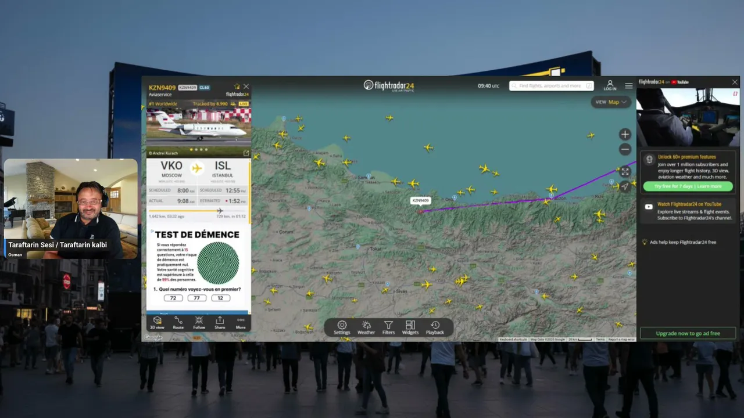Toggle fullscreen map view
744x418 pixels.
[625, 171]
